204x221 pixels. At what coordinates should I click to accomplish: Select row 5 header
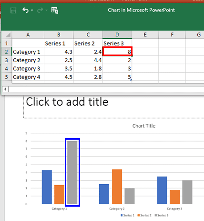(7, 77)
